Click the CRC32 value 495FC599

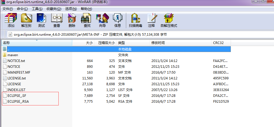point(221,78)
